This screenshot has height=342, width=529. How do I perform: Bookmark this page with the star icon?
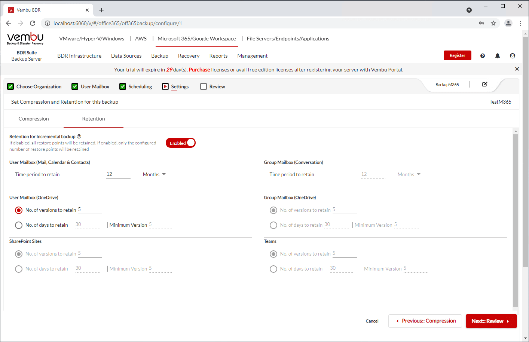click(493, 23)
